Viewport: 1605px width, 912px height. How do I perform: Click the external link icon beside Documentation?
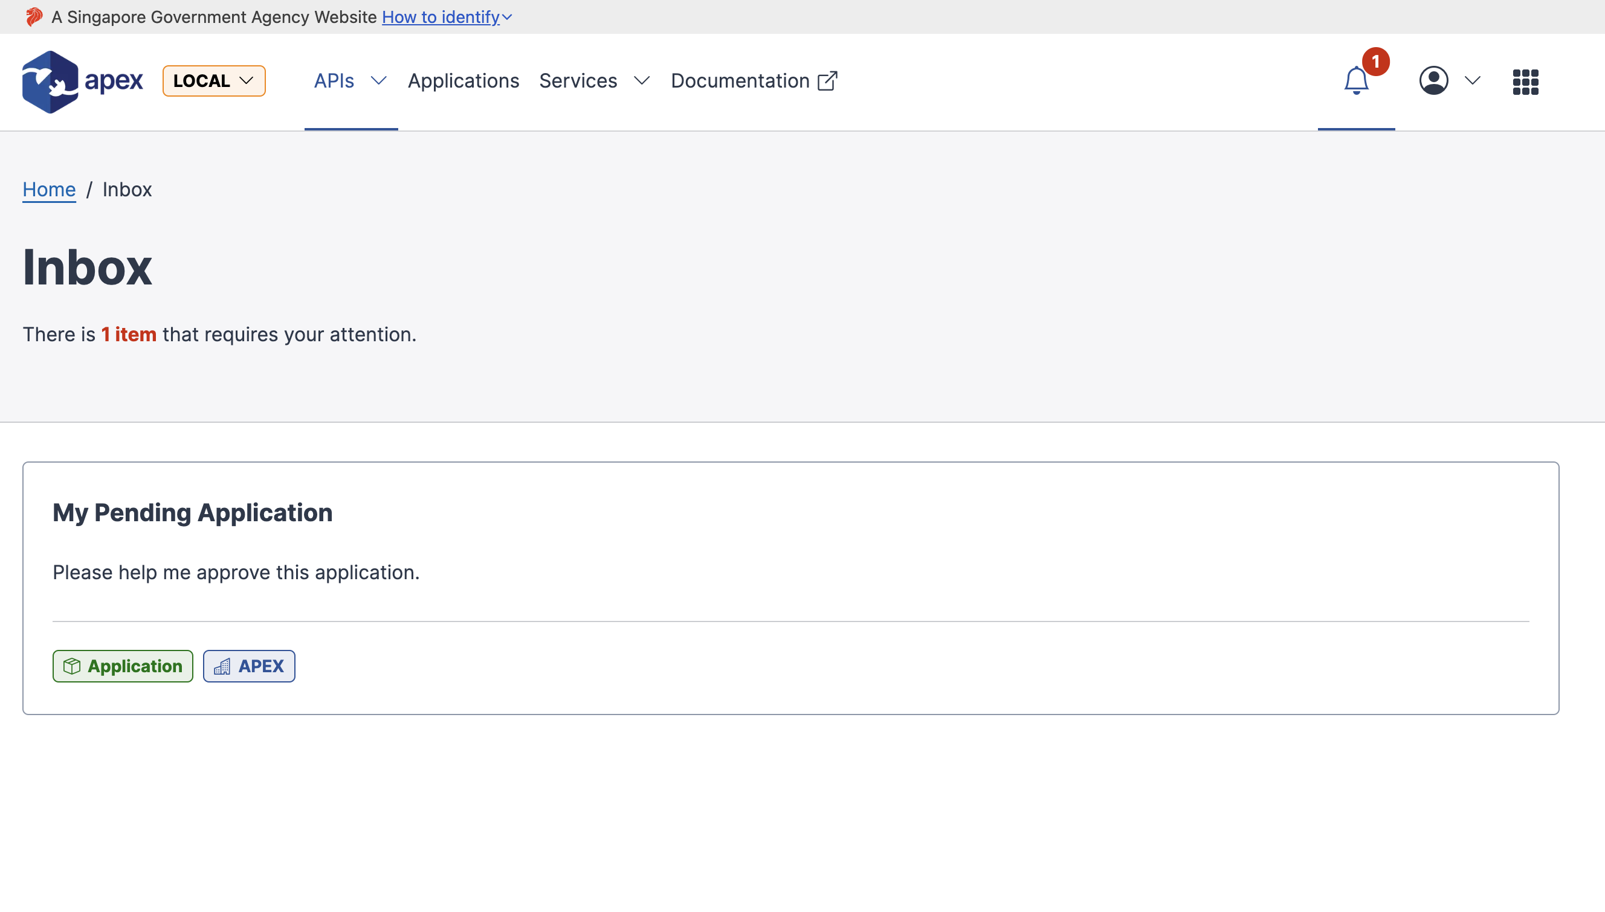click(828, 81)
